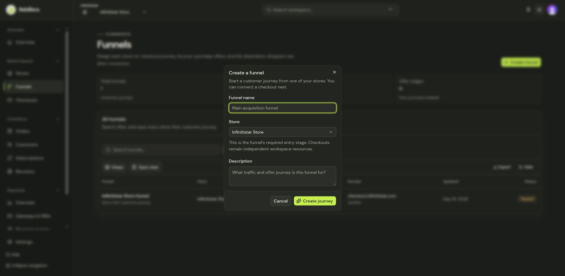
Task: Open the Store dropdown showing Infinitistar Store
Action: point(282,132)
